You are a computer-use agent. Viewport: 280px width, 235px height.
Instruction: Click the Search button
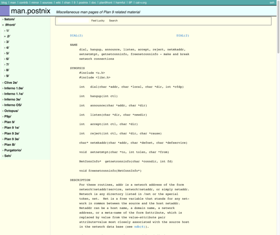click(113, 21)
